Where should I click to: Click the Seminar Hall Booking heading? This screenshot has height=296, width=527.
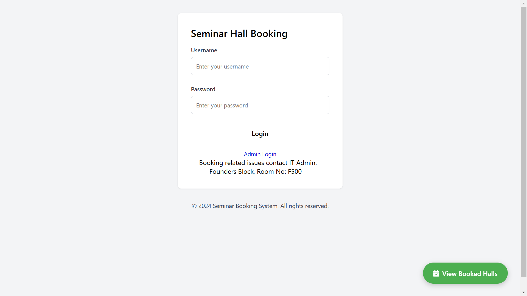click(239, 34)
